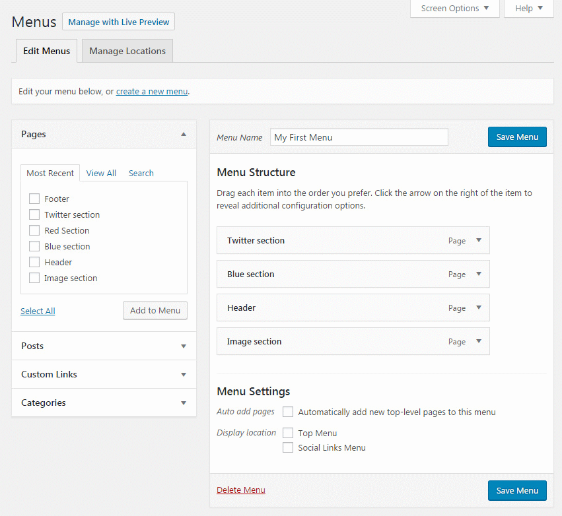
Task: Expand the Categories panel
Action: [x=184, y=403]
